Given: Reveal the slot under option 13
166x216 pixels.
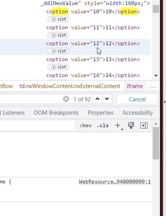Looking at the screenshot, I should coord(58,67).
